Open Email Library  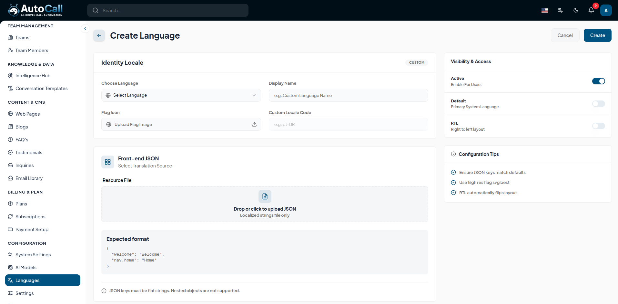pyautogui.click(x=43, y=178)
